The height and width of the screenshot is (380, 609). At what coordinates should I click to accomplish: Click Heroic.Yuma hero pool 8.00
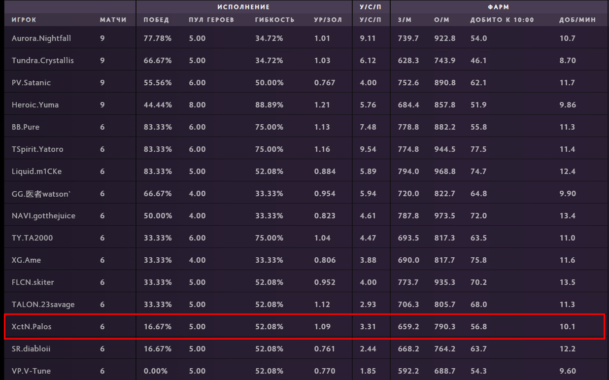[x=197, y=104]
